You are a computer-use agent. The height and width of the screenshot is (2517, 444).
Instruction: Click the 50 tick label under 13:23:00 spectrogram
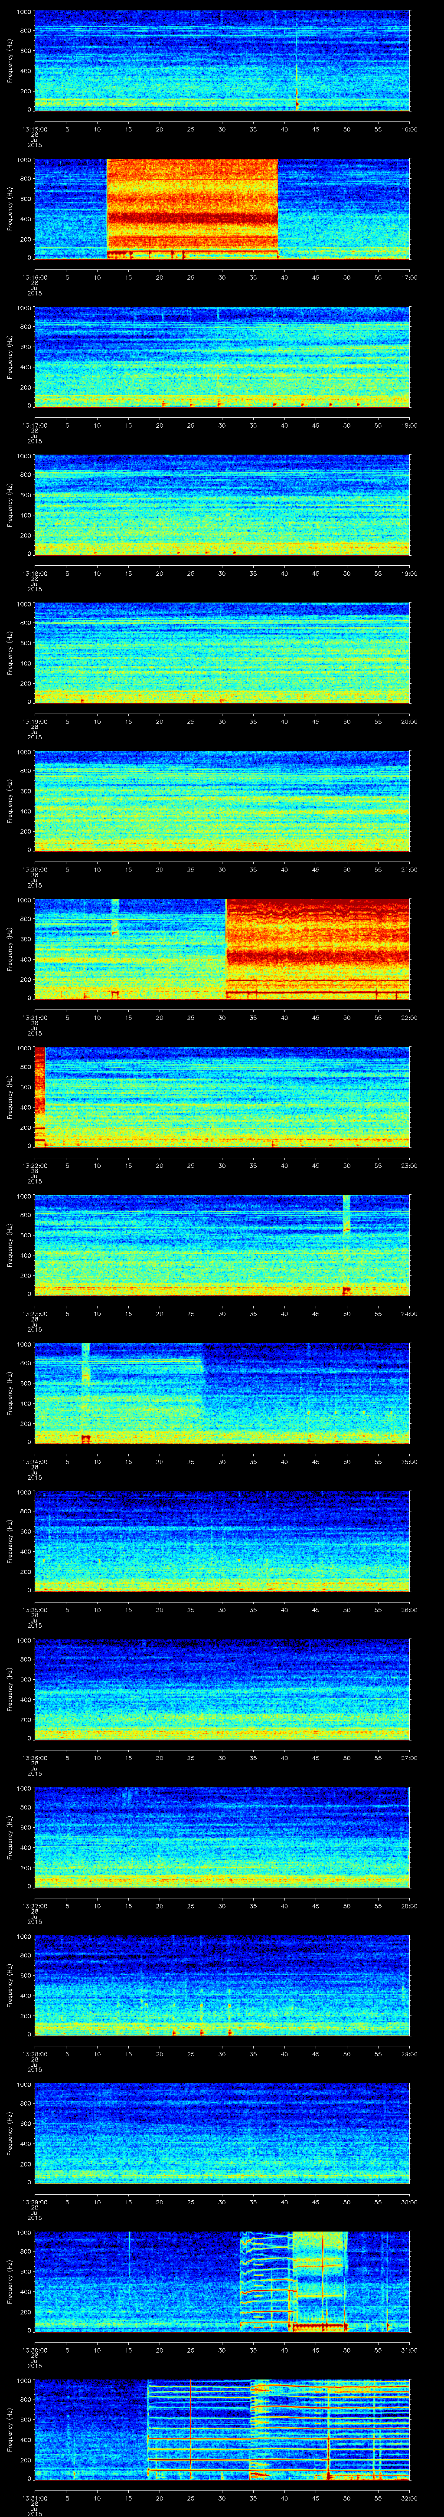[x=346, y=1314]
